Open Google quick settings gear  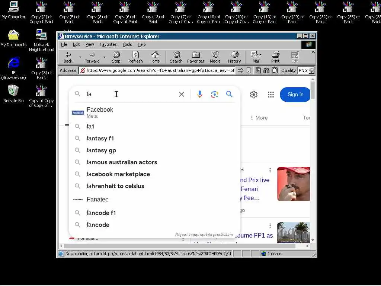254,94
